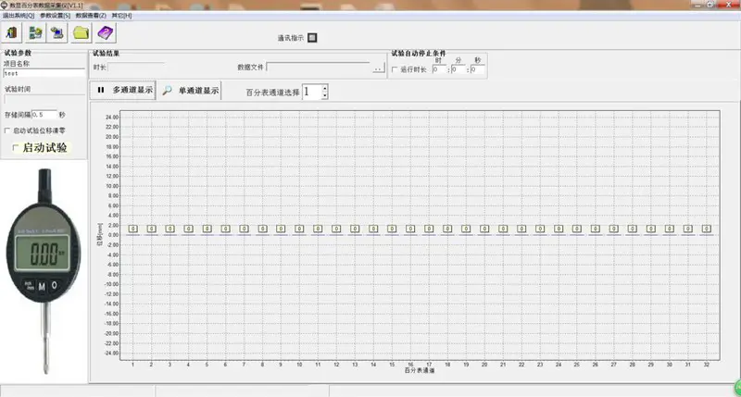The width and height of the screenshot is (741, 397).
Task: Click the value box above channel 24
Action: 559,229
